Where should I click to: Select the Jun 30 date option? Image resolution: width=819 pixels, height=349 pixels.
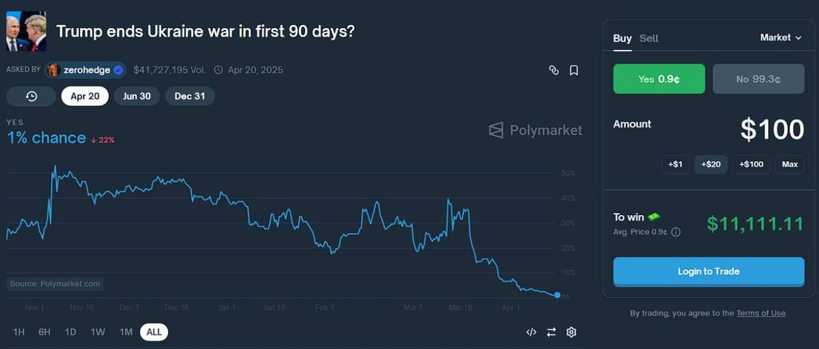tap(136, 96)
